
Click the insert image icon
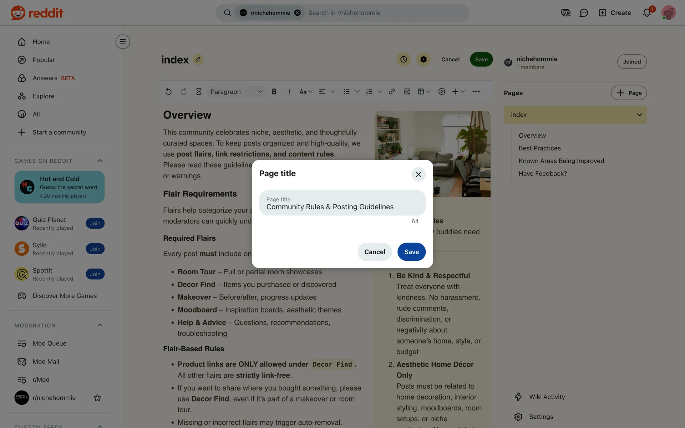tap(407, 92)
